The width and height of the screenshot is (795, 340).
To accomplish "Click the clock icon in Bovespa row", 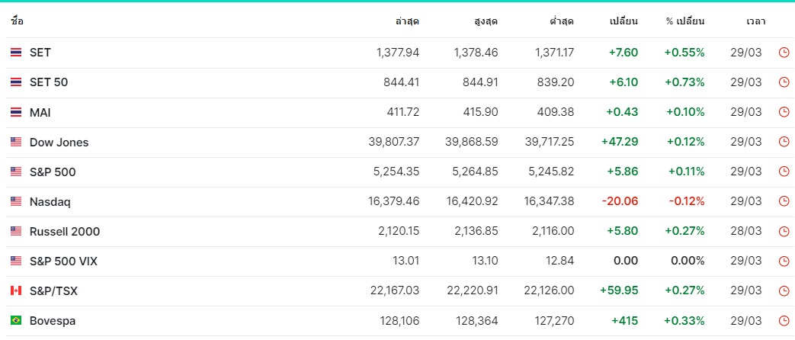I will [784, 321].
